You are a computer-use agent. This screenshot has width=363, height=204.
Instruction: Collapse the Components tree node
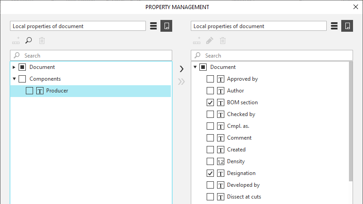[x=14, y=79]
